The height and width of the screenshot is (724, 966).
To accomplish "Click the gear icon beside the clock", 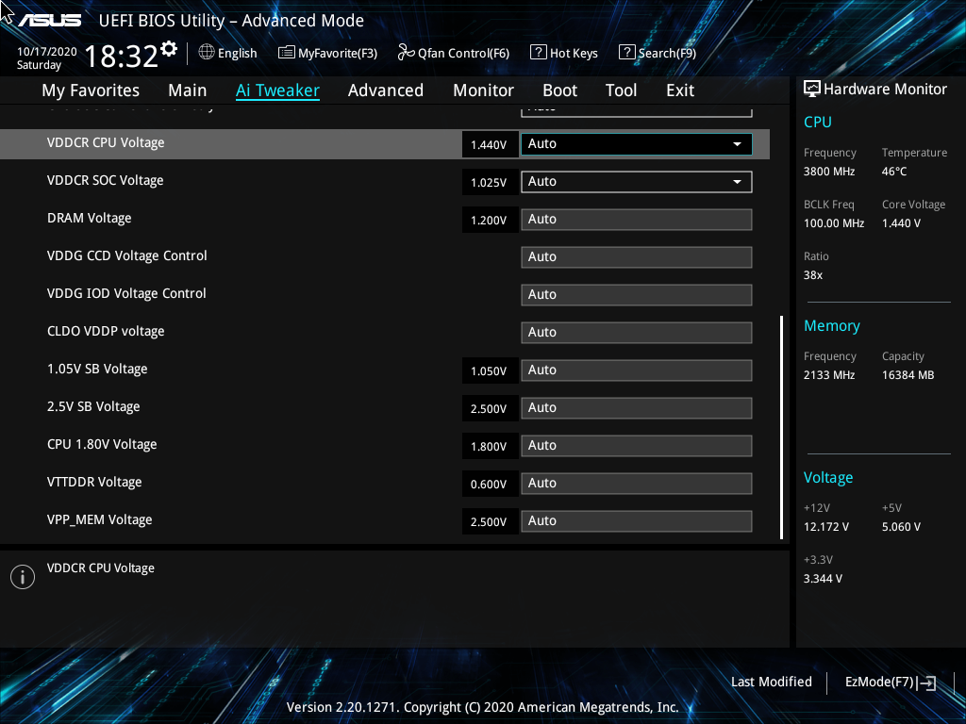I will (169, 49).
